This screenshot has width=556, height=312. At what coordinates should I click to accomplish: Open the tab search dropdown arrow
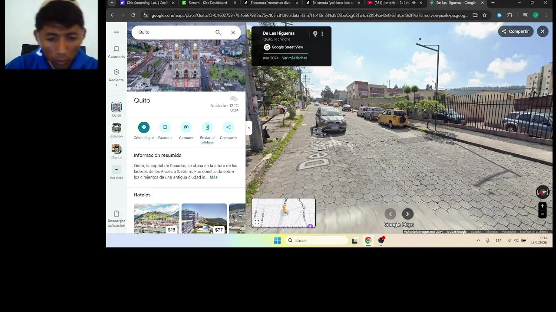pyautogui.click(x=112, y=3)
